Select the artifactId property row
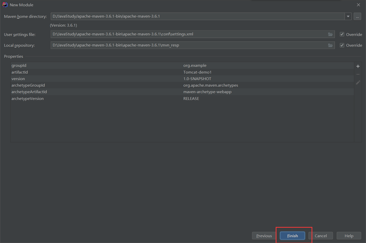The image size is (366, 243). (x=182, y=72)
